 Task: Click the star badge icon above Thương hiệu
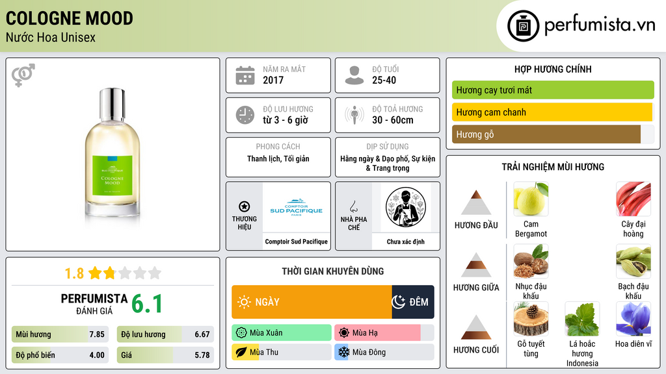click(245, 206)
